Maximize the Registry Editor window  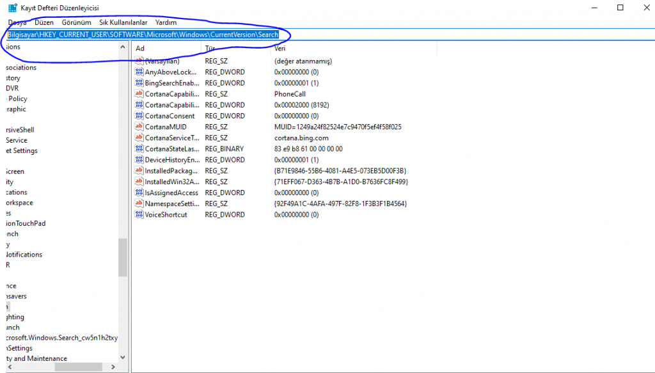coord(620,8)
